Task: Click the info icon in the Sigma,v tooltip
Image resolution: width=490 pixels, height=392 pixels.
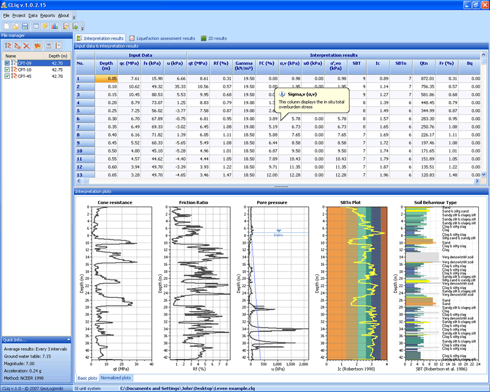Action: coord(282,94)
